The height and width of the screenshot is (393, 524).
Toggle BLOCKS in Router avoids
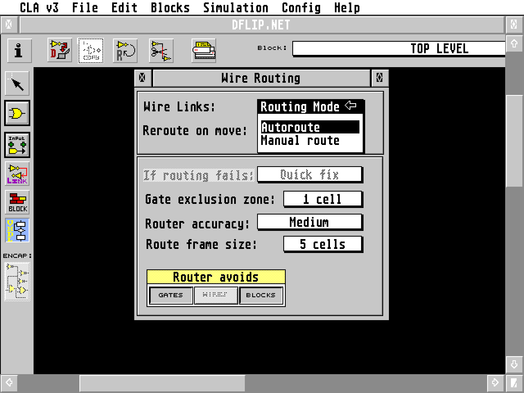coord(261,295)
